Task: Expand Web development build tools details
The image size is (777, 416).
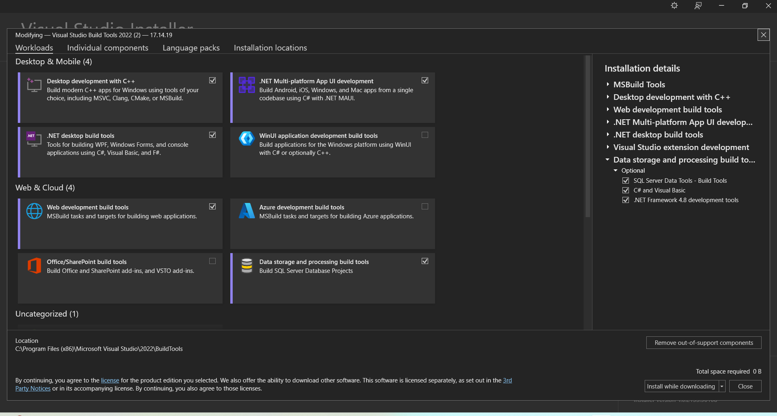Action: (608, 110)
